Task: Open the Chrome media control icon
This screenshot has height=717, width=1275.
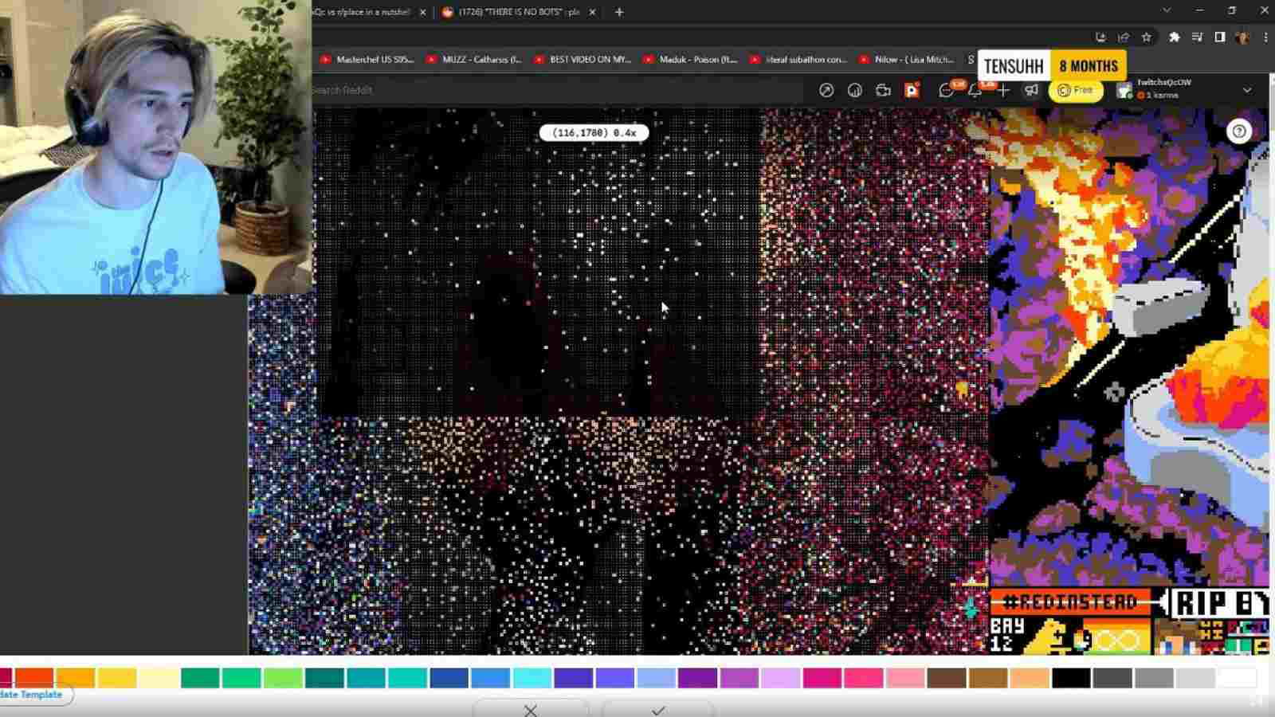Action: pyautogui.click(x=1197, y=37)
